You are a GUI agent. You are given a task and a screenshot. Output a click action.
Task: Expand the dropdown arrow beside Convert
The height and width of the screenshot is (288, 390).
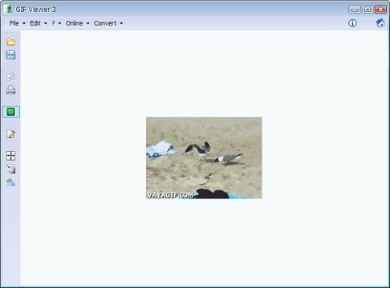pos(121,23)
